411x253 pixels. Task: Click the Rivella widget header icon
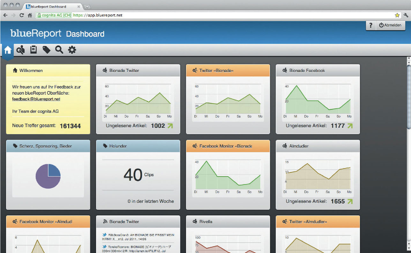(195, 221)
